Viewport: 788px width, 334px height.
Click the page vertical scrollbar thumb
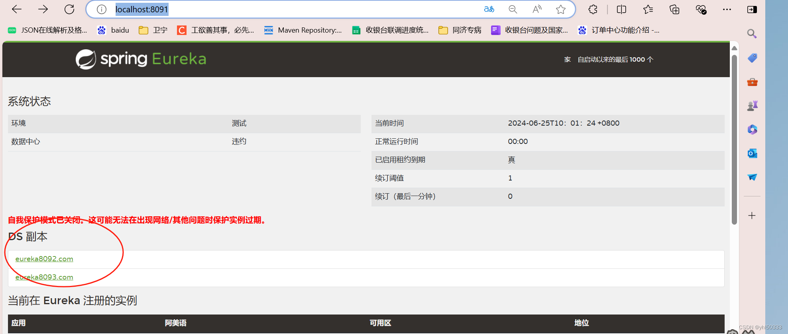tap(734, 139)
